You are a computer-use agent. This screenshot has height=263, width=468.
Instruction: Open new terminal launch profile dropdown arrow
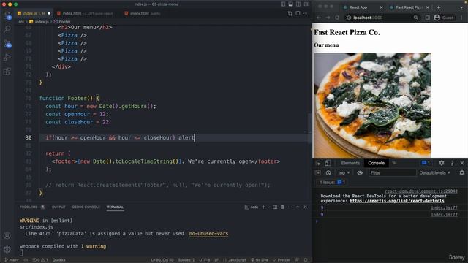(x=268, y=207)
